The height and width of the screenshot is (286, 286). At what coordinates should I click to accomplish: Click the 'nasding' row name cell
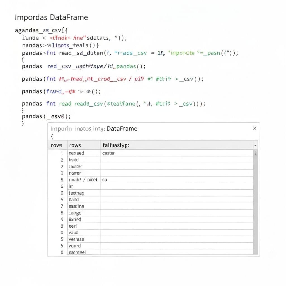pos(76,206)
